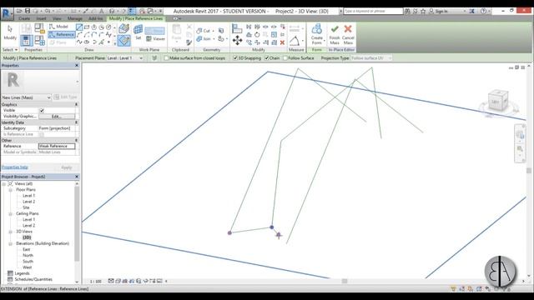Collapse the Identity Data section
Image resolution: width=534 pixels, height=300 pixels.
pyautogui.click(x=76, y=122)
